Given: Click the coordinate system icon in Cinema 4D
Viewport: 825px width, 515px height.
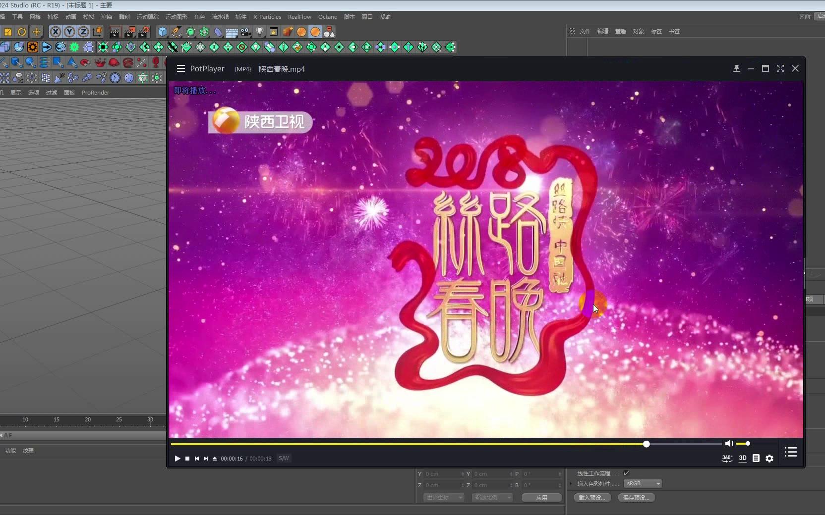Looking at the screenshot, I should [x=98, y=32].
